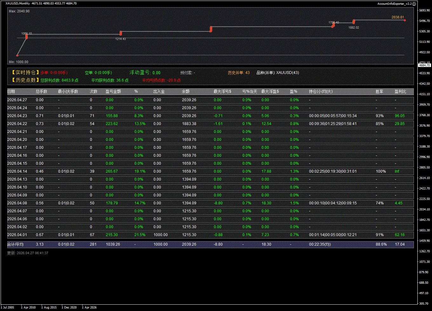This screenshot has width=432, height=311.
Task: Click the red marker labeled 1882.02
Action: pos(354,22)
